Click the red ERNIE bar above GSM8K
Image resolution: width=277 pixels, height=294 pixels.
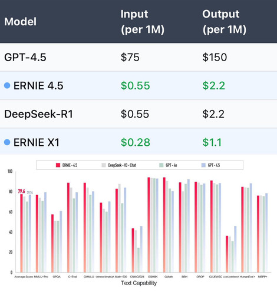[149, 225]
